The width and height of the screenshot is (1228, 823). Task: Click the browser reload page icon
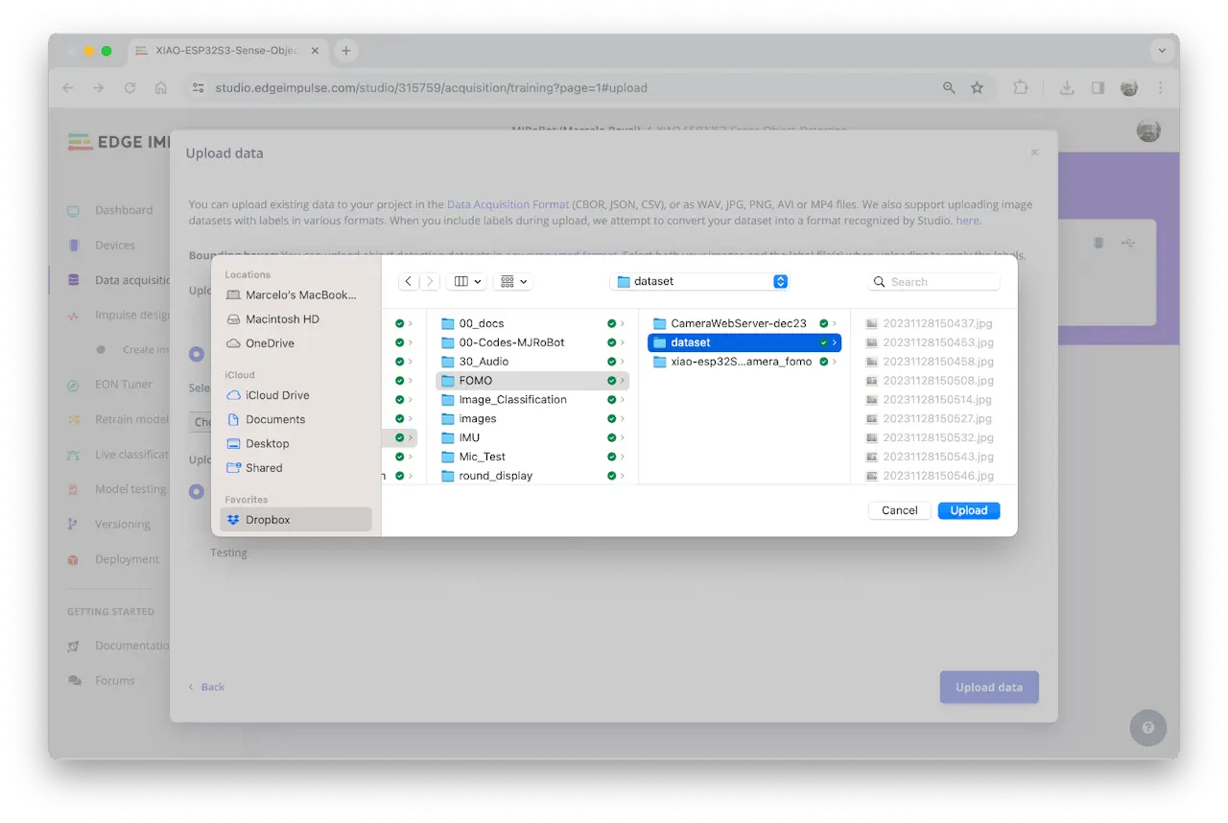(x=130, y=87)
